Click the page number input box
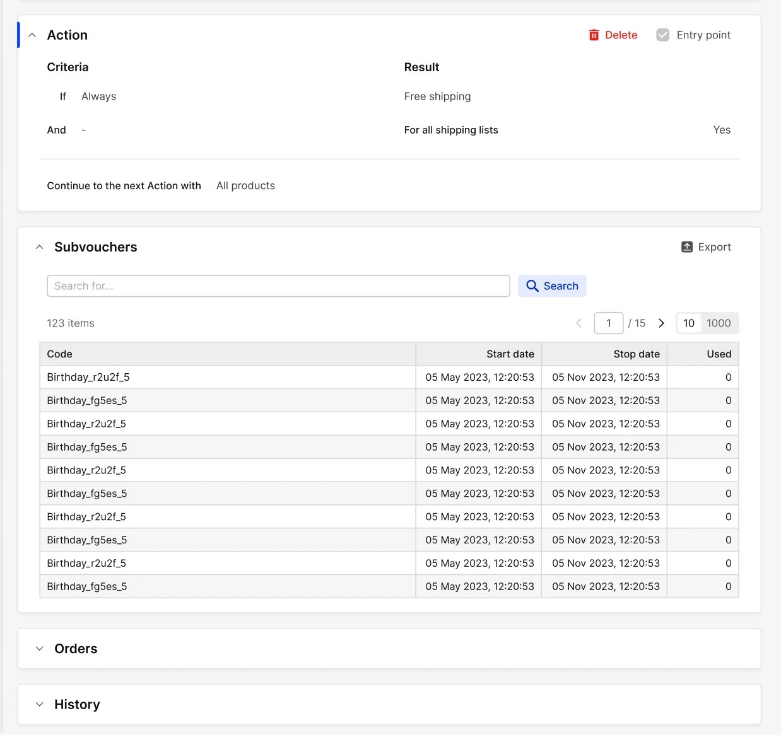The height and width of the screenshot is (735, 781). pyautogui.click(x=608, y=323)
